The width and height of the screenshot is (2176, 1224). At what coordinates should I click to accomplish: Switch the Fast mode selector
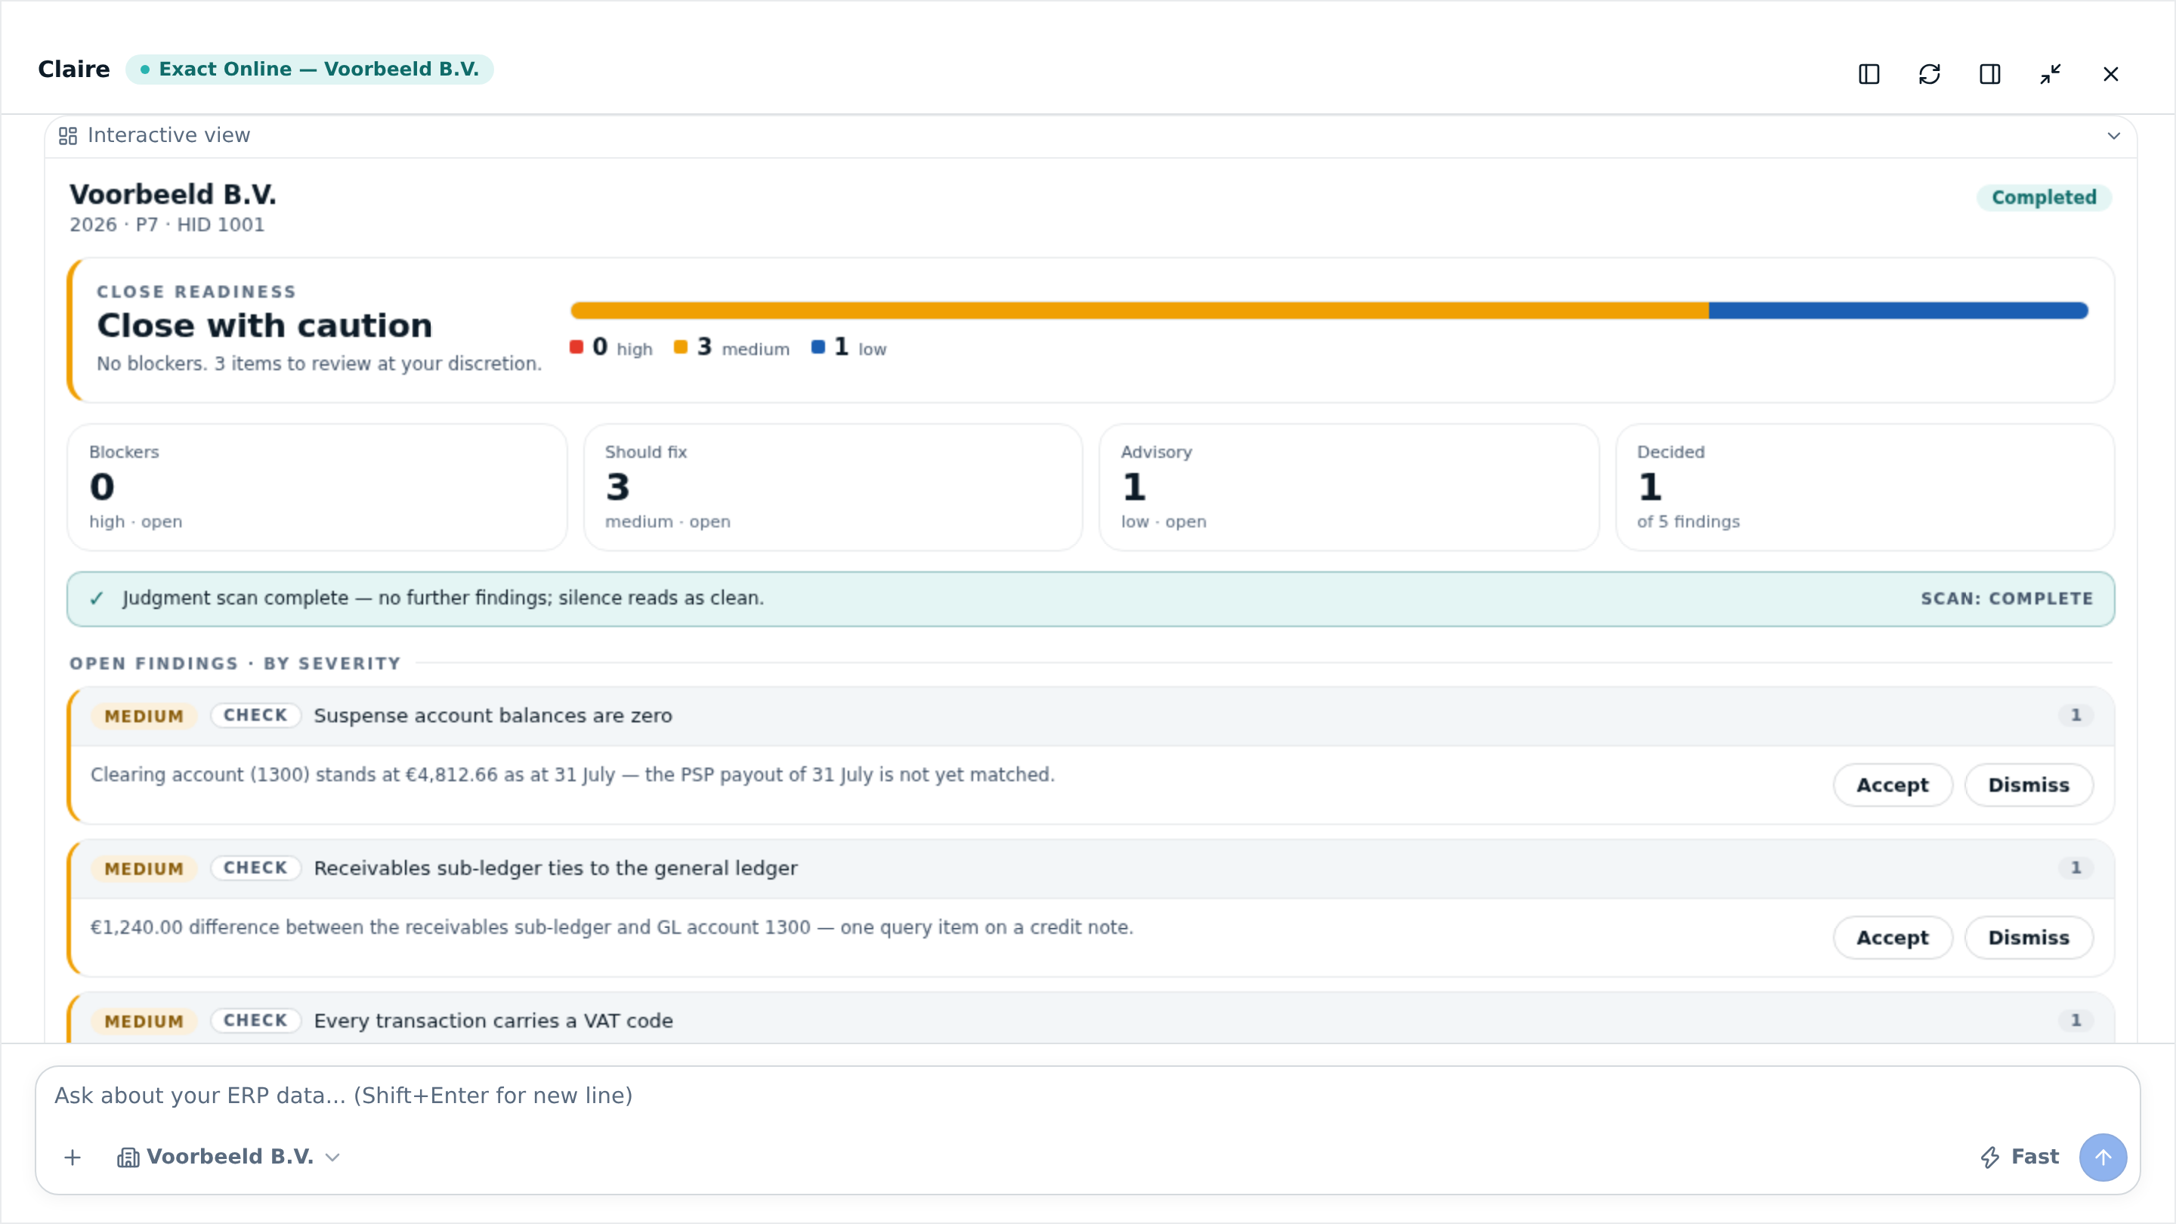click(x=2019, y=1158)
